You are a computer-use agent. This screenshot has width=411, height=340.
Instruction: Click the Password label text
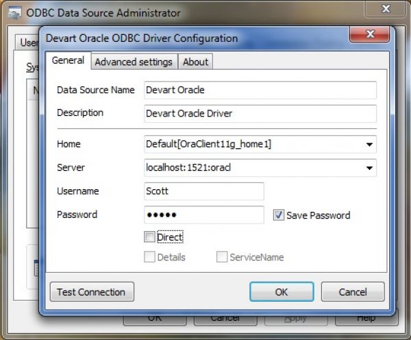[77, 215]
